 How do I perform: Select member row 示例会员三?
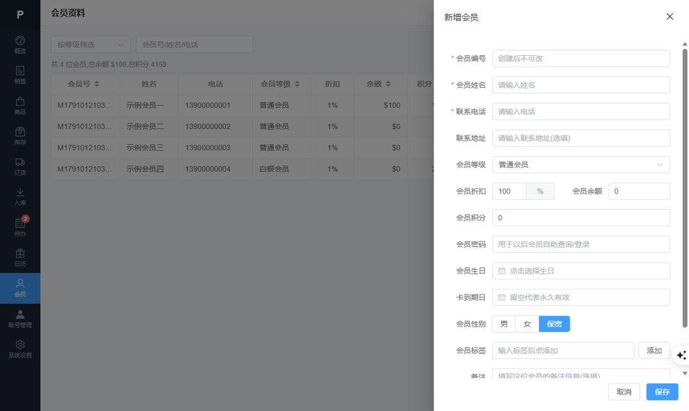[x=242, y=148]
